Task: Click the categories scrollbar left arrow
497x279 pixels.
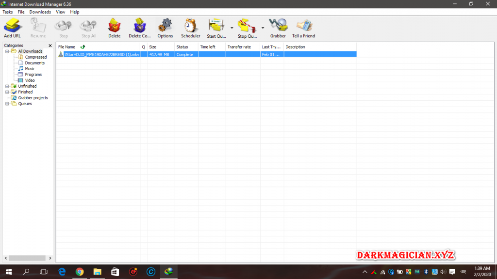Action: click(6, 258)
